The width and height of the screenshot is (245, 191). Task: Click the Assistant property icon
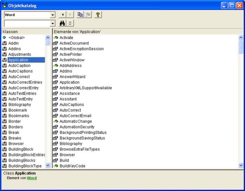pyautogui.click(x=55, y=99)
